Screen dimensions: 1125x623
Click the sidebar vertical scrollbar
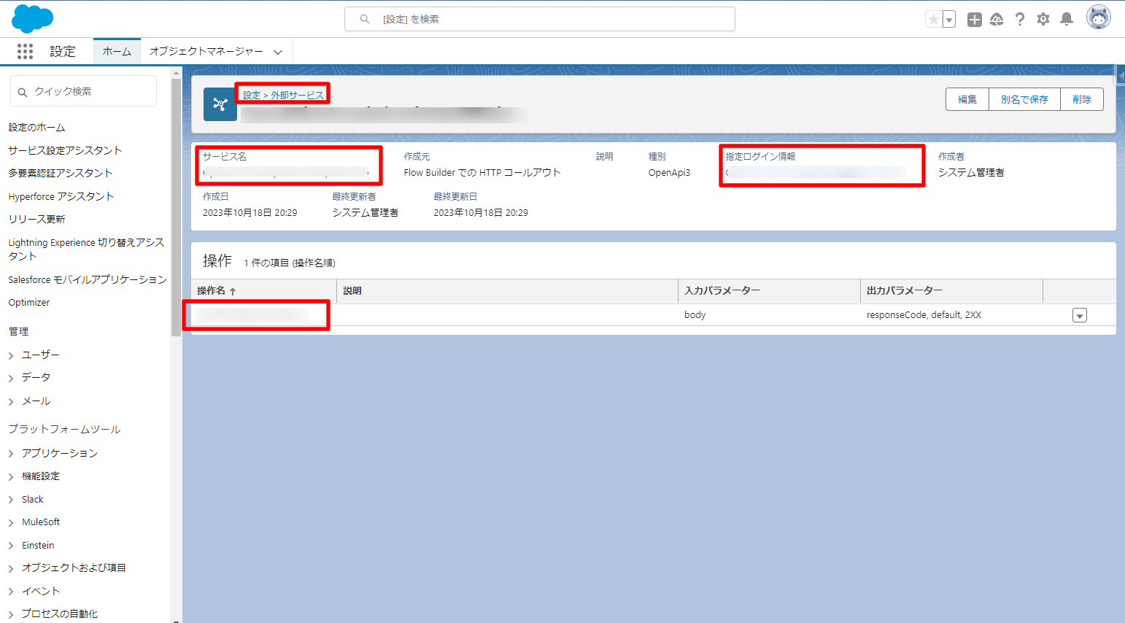point(176,206)
